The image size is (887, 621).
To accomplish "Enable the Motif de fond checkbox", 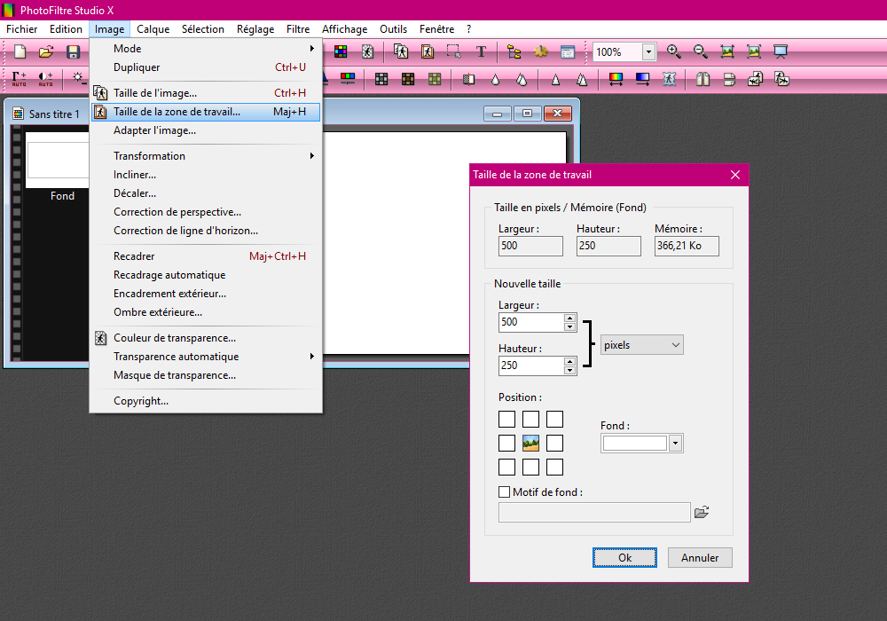I will pyautogui.click(x=504, y=492).
